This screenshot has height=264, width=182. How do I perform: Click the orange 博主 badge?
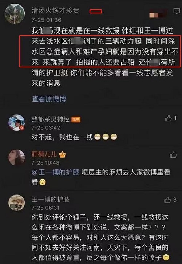76,120
